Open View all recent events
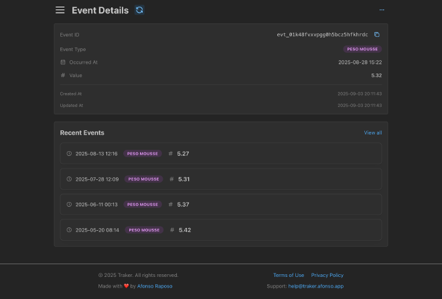Screen dimensions: 442x299 [373, 132]
